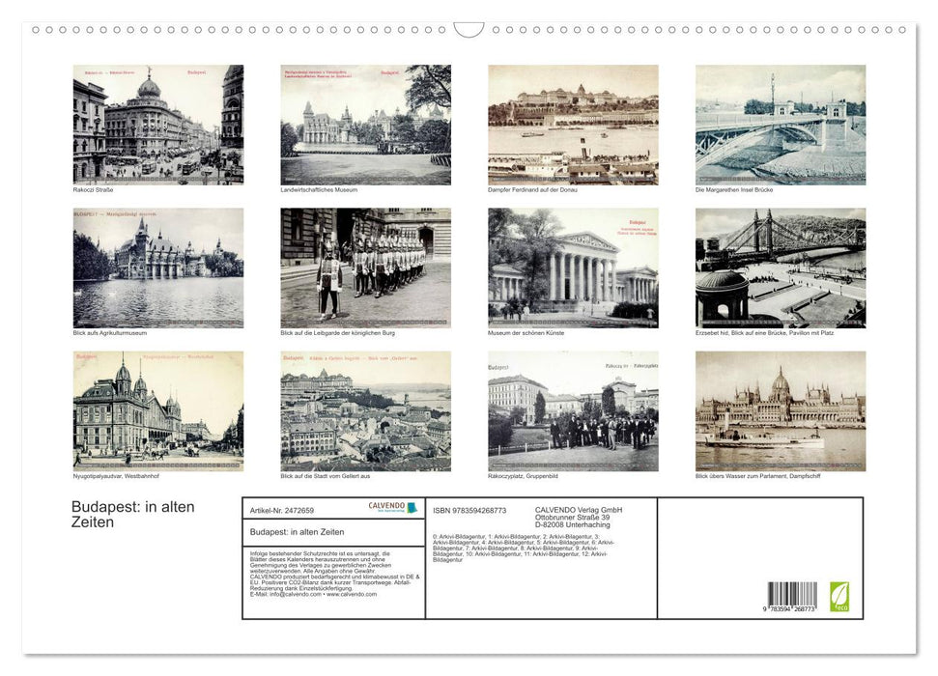Click the Rakoczi Straße street photo
The width and height of the screenshot is (938, 676).
157,125
